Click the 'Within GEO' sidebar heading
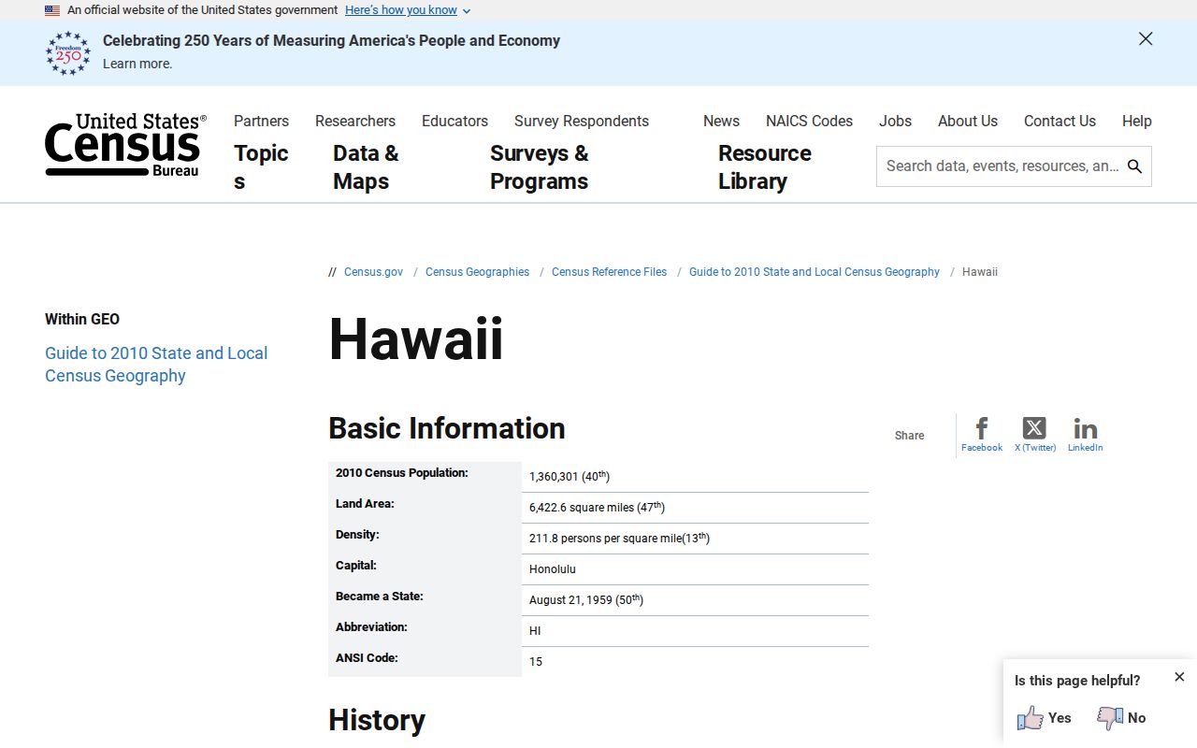The width and height of the screenshot is (1197, 748). (x=82, y=319)
